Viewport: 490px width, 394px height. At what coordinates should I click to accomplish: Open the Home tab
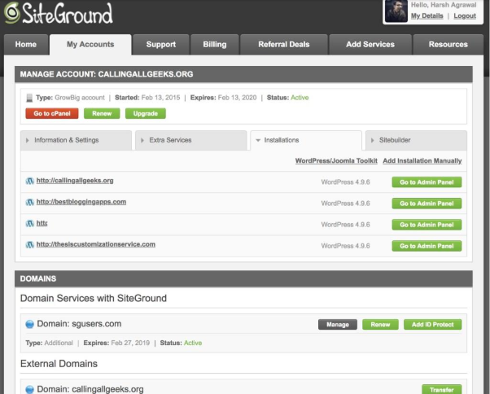(26, 45)
